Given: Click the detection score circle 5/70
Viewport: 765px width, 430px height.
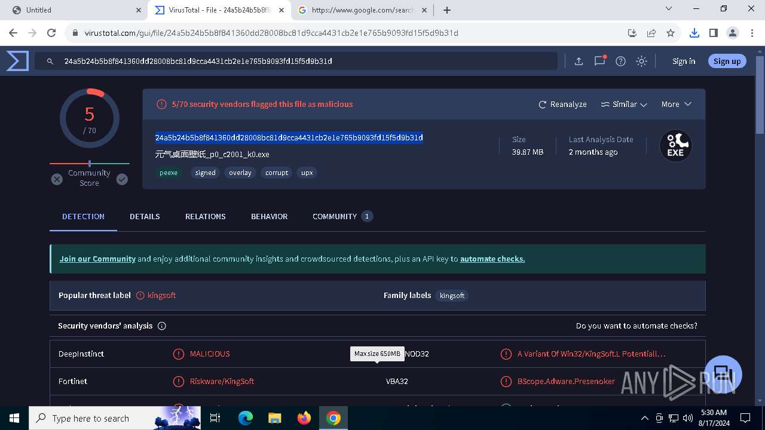Looking at the screenshot, I should [x=90, y=118].
